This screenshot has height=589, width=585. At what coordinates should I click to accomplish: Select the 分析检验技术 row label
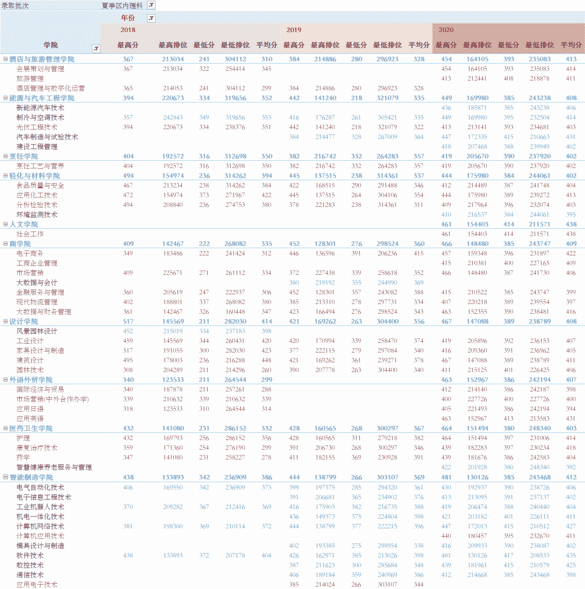coord(37,205)
